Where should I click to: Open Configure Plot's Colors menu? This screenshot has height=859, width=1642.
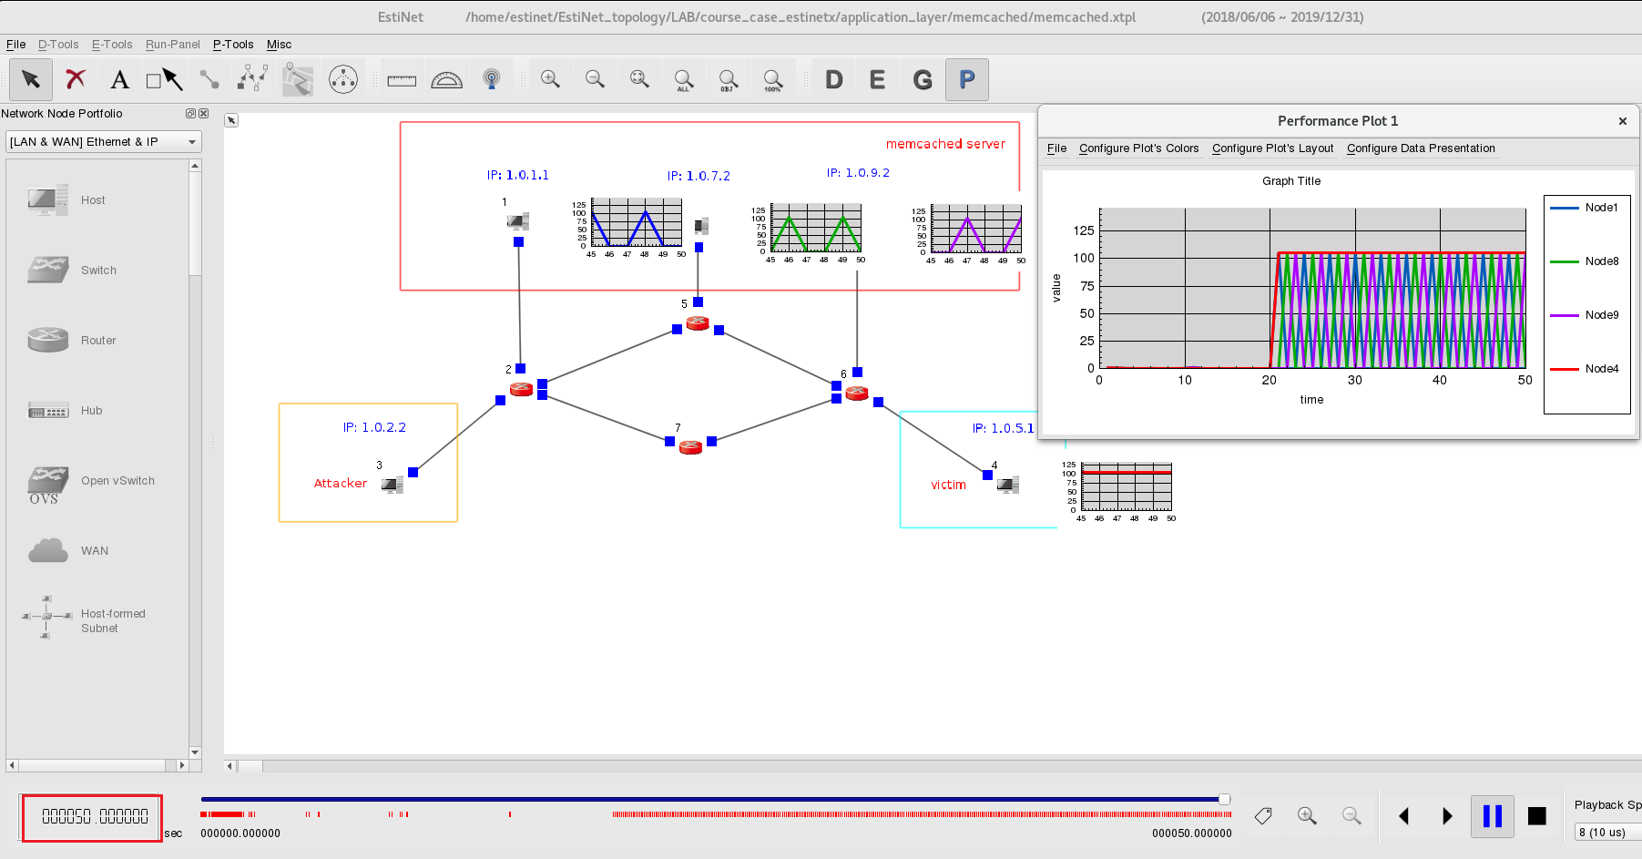[x=1138, y=148]
